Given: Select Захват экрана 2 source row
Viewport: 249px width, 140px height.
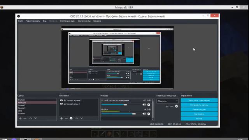Looking at the screenshot, I should (79, 100).
